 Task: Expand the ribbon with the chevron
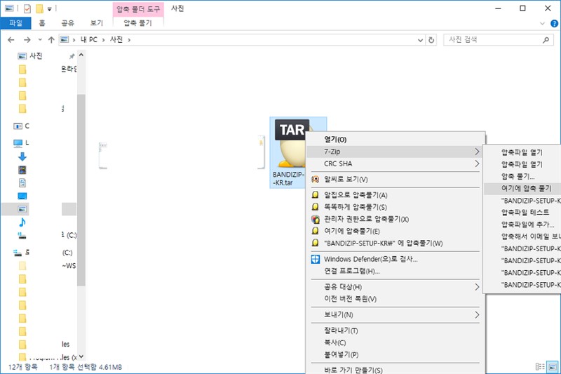point(539,22)
